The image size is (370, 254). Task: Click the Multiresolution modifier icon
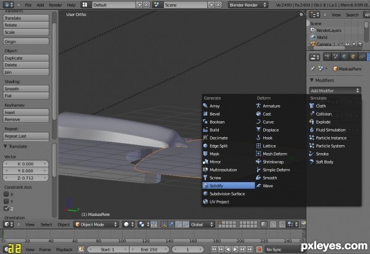coord(205,170)
